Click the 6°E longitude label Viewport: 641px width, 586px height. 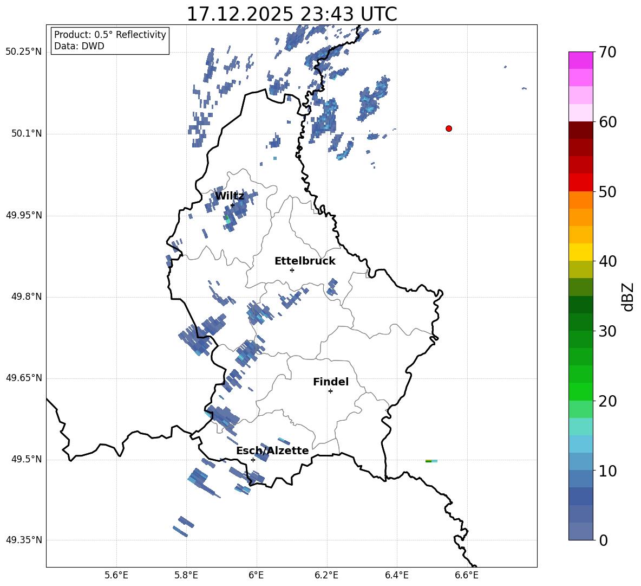[256, 575]
